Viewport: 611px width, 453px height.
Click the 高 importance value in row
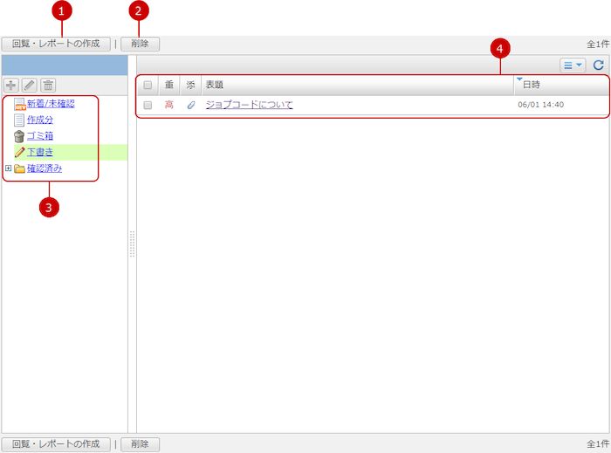click(x=169, y=105)
